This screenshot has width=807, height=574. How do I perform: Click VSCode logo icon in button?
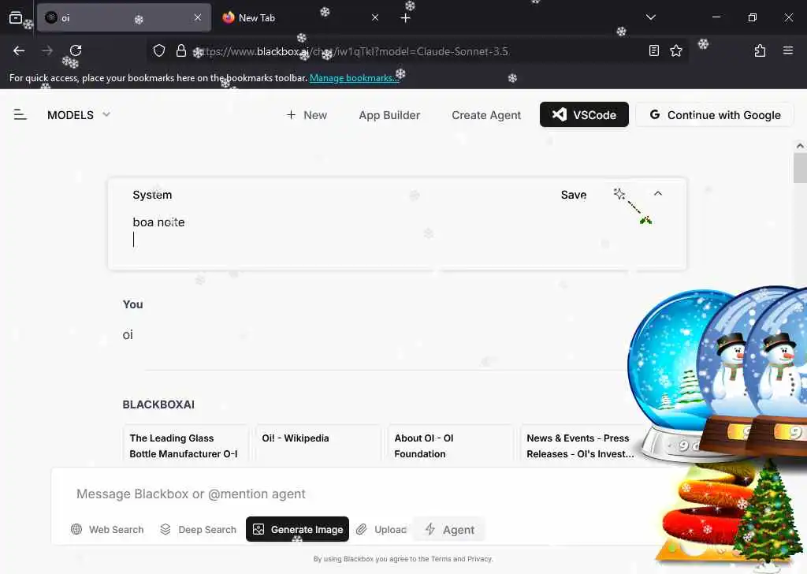click(559, 114)
